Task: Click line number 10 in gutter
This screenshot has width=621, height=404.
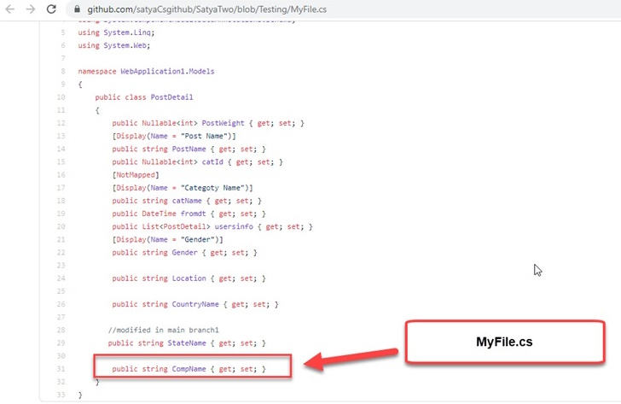Action: 61,97
